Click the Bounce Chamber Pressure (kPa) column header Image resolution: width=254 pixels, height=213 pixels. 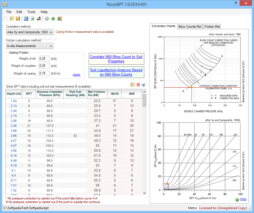tap(49, 94)
